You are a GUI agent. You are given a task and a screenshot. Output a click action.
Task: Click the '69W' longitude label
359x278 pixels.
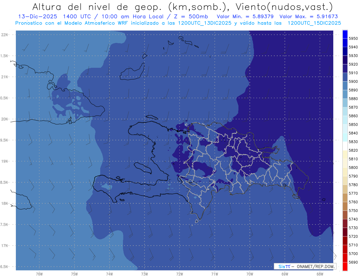pyautogui.click(x=285, y=274)
